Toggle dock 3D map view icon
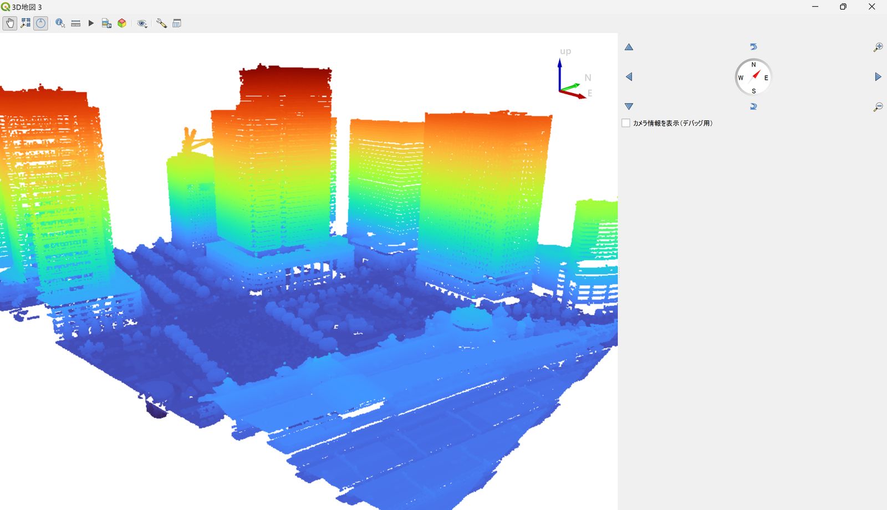 click(x=177, y=23)
